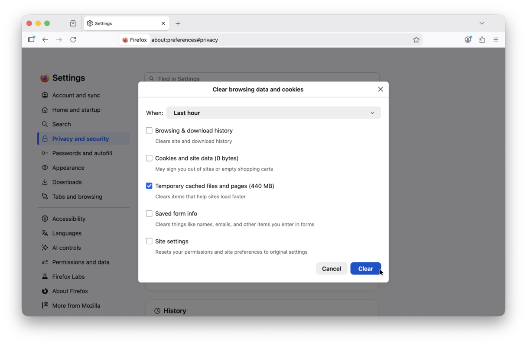Check Saved form info checkbox
The image size is (527, 345).
(x=149, y=213)
